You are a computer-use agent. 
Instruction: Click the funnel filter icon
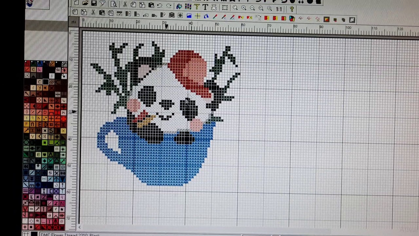coord(102,4)
